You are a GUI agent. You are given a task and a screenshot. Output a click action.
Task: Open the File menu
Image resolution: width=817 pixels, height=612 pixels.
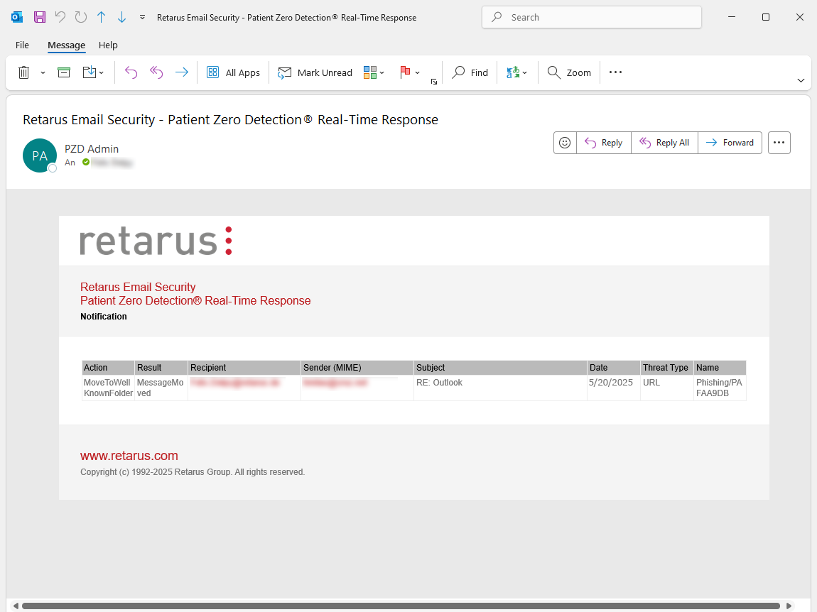click(x=23, y=45)
